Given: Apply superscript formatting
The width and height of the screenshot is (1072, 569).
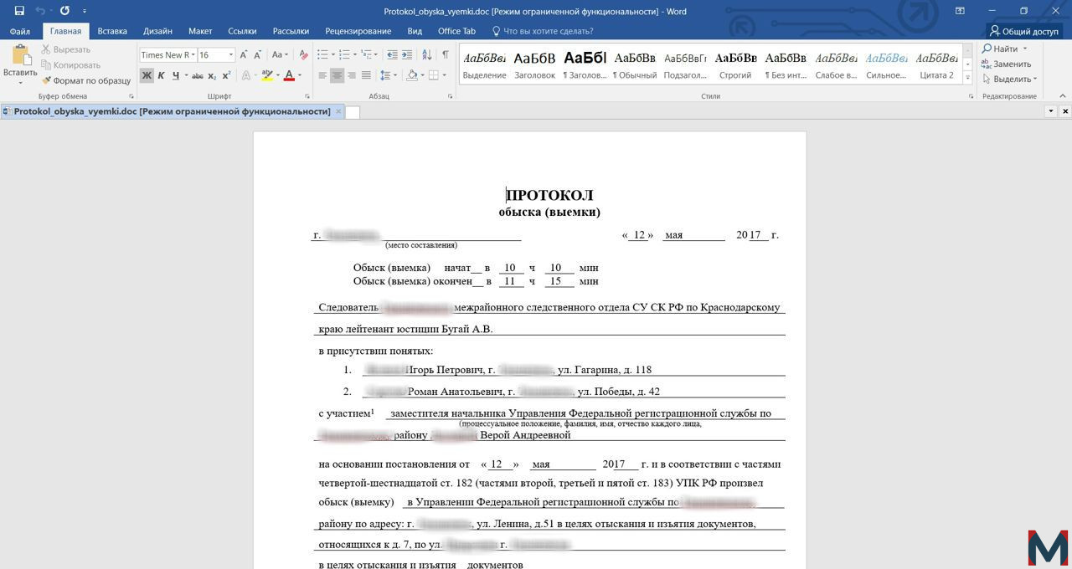Looking at the screenshot, I should pos(226,75).
